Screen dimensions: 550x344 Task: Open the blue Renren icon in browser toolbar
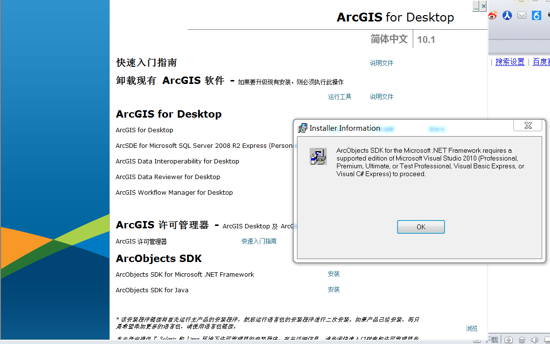point(507,16)
